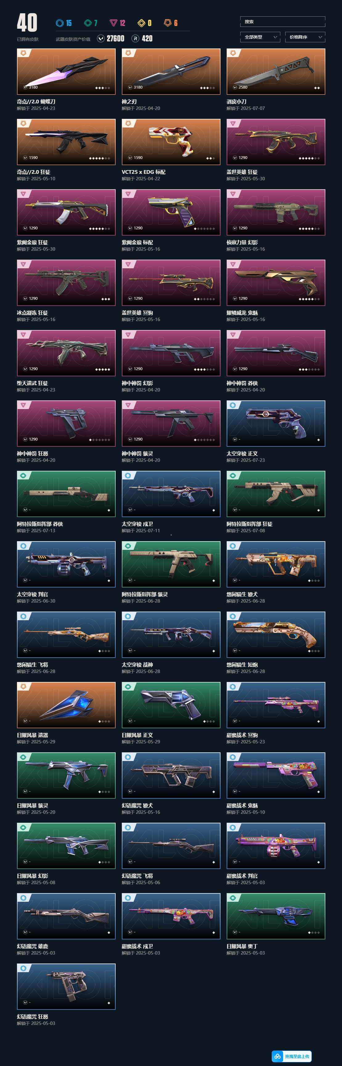This screenshot has height=1066, width=342.
Task: Click the yellow Ultra tier icon showing 0
Action: click(x=141, y=23)
